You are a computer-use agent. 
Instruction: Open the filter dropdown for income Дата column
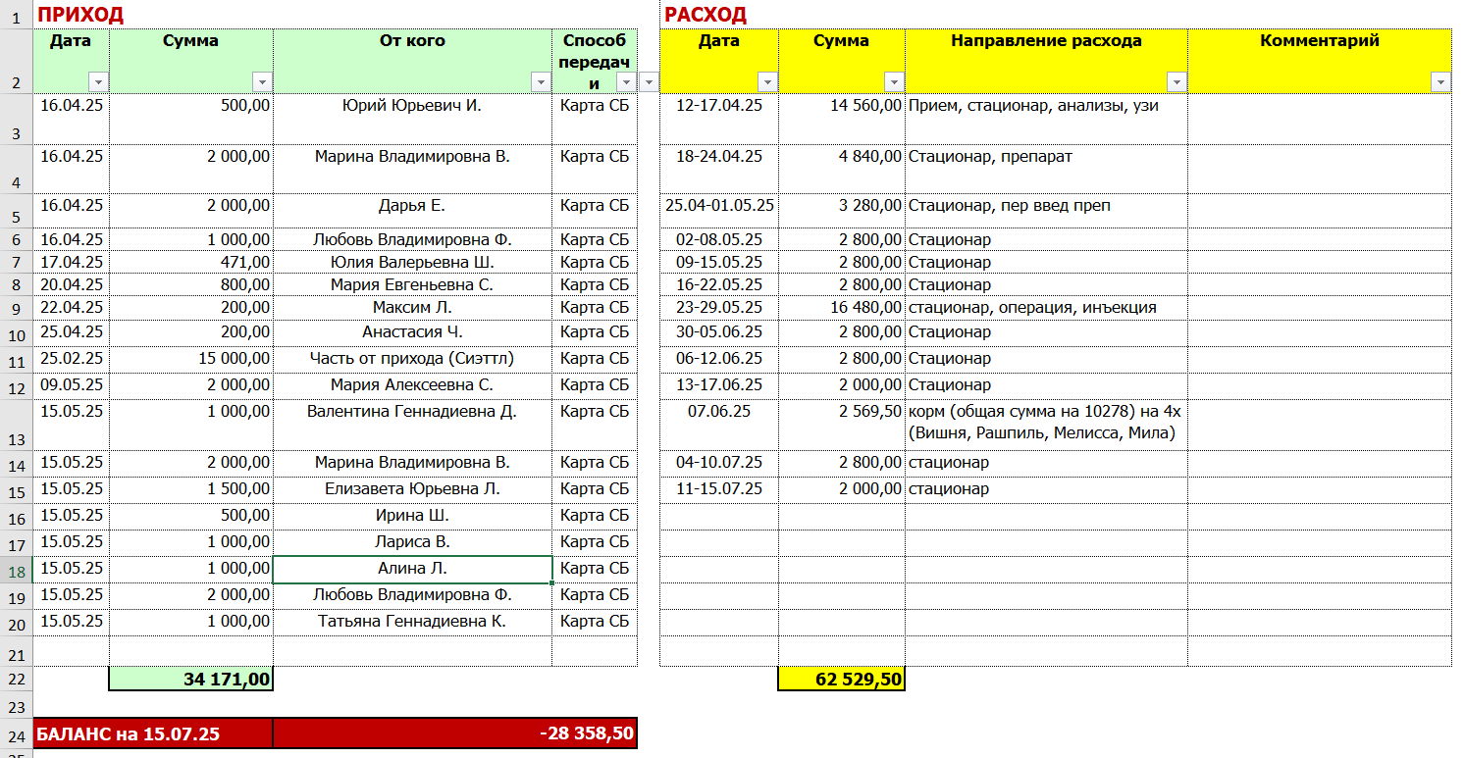click(97, 82)
